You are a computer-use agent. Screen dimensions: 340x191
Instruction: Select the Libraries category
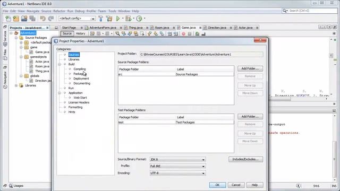74,59
